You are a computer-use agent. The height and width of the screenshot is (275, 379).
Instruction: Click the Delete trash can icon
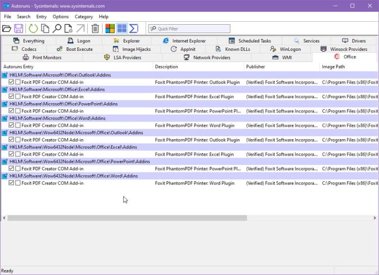[x=95, y=29]
